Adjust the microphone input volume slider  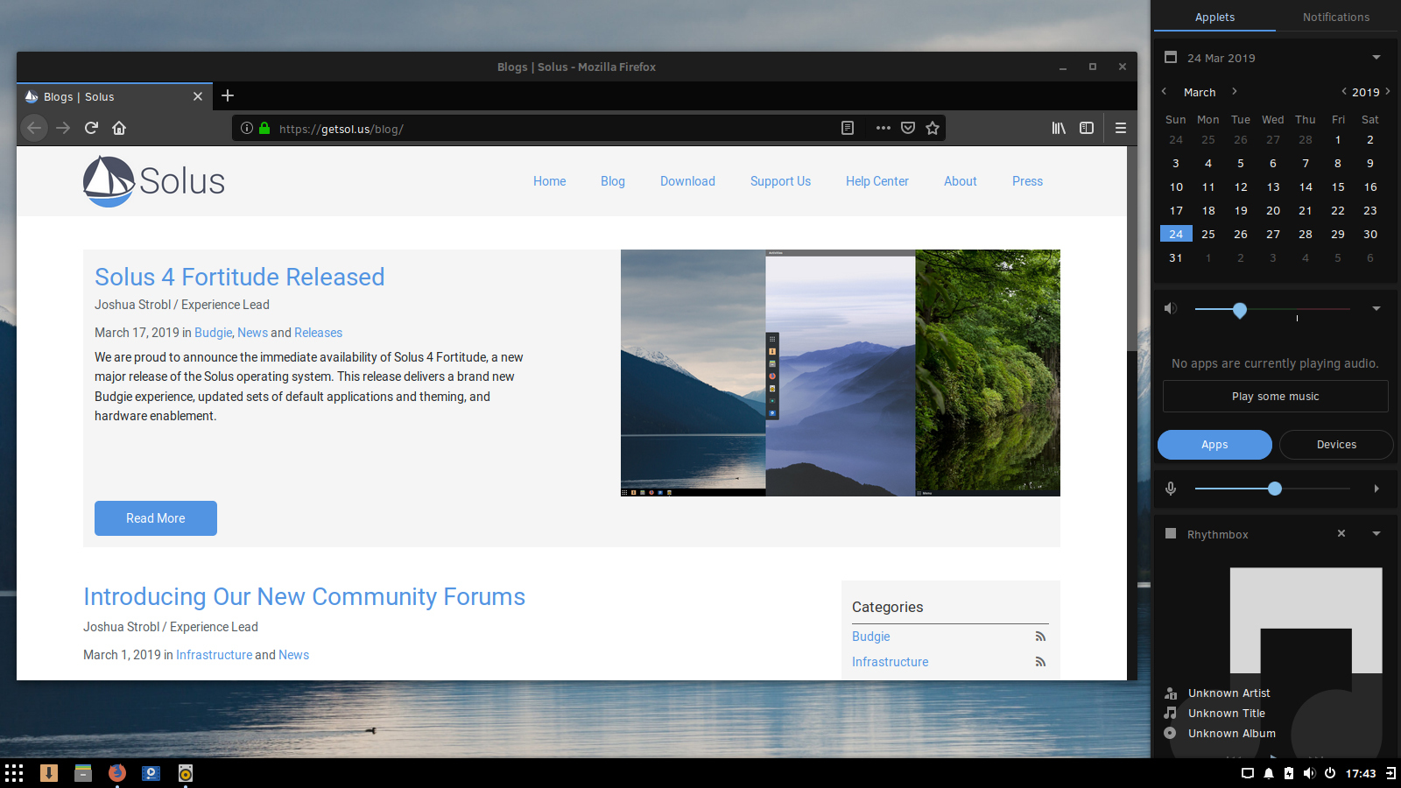click(1272, 489)
